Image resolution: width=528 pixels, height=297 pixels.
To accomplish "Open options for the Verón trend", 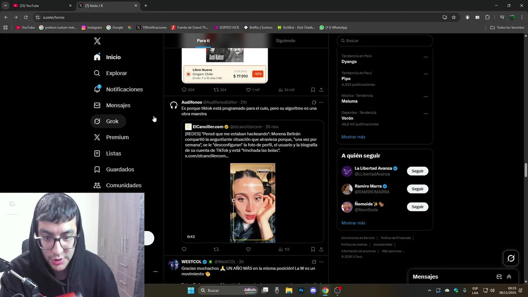I will click(x=426, y=113).
